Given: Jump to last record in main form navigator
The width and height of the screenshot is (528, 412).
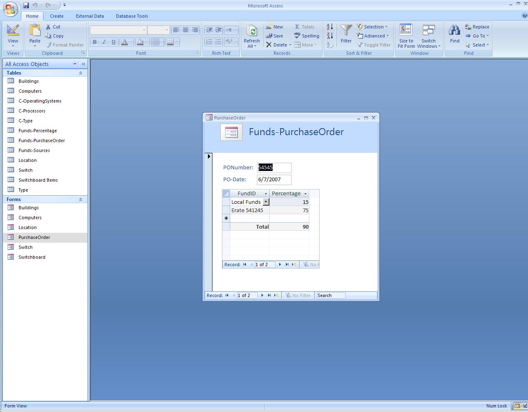Looking at the screenshot, I should coord(269,295).
